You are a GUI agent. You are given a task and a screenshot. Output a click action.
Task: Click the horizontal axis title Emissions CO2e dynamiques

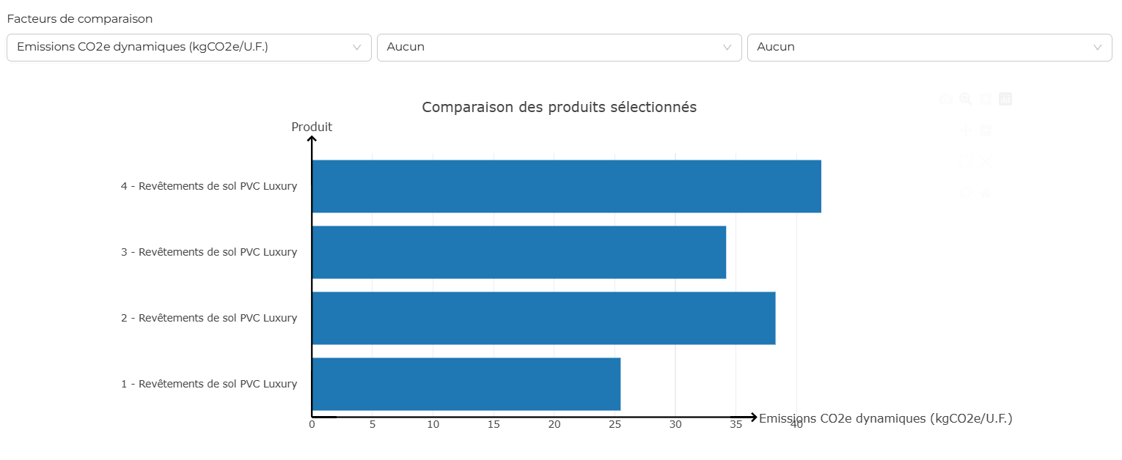[885, 418]
